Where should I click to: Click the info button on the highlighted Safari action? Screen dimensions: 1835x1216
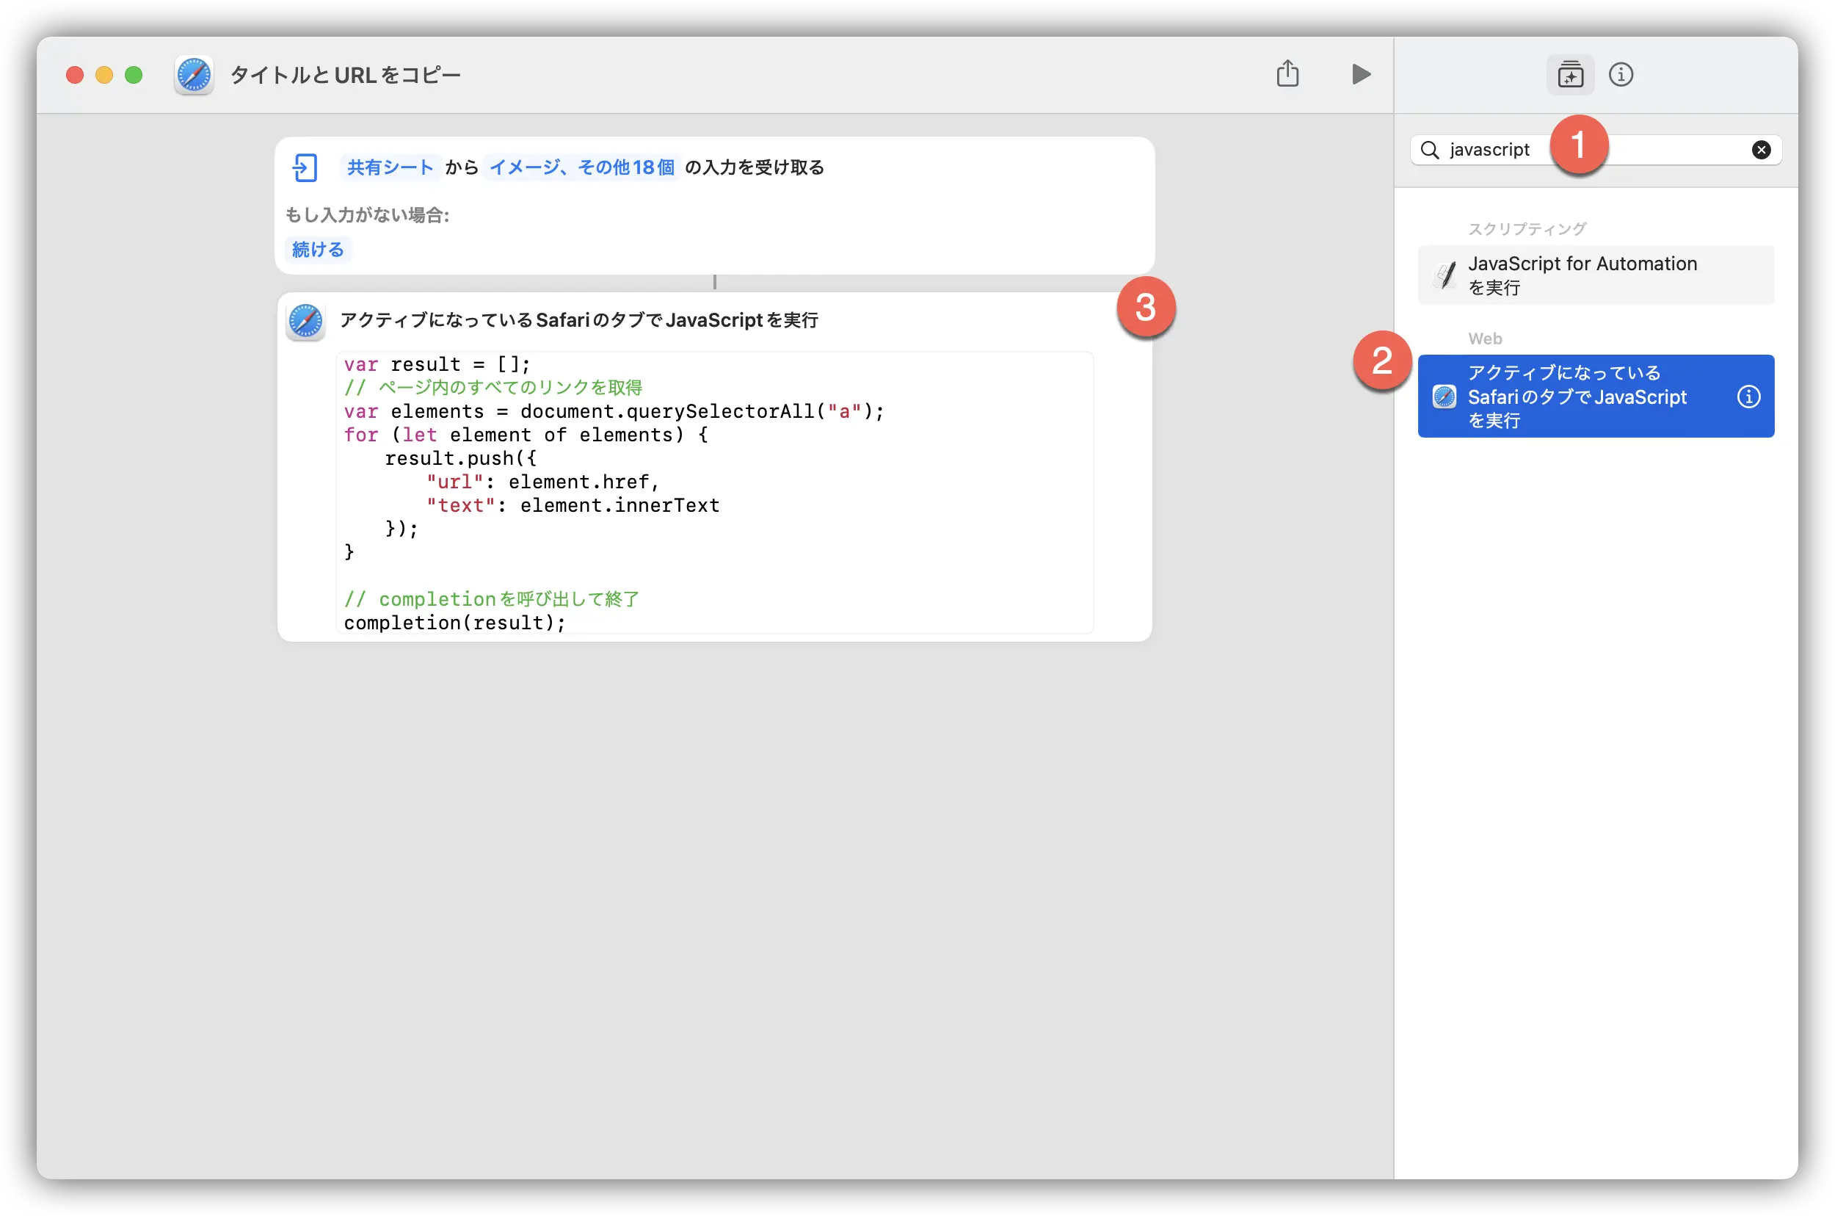1748,397
